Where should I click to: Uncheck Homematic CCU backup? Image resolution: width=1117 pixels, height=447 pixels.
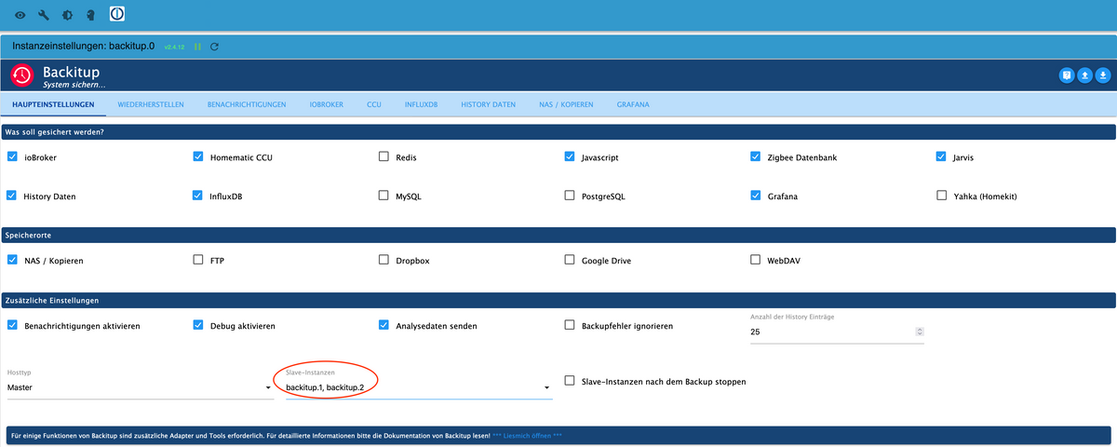[198, 156]
